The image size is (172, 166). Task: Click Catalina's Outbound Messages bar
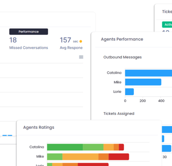(x=149, y=73)
